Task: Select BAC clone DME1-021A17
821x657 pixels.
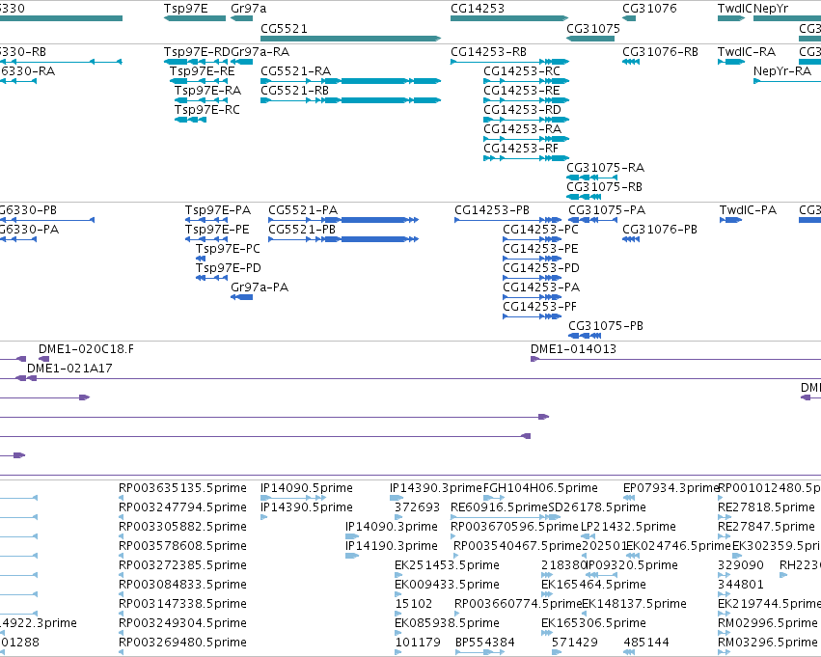Action: [x=69, y=369]
